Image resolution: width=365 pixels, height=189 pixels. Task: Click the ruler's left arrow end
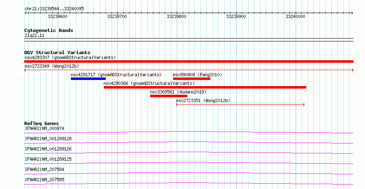pos(25,13)
